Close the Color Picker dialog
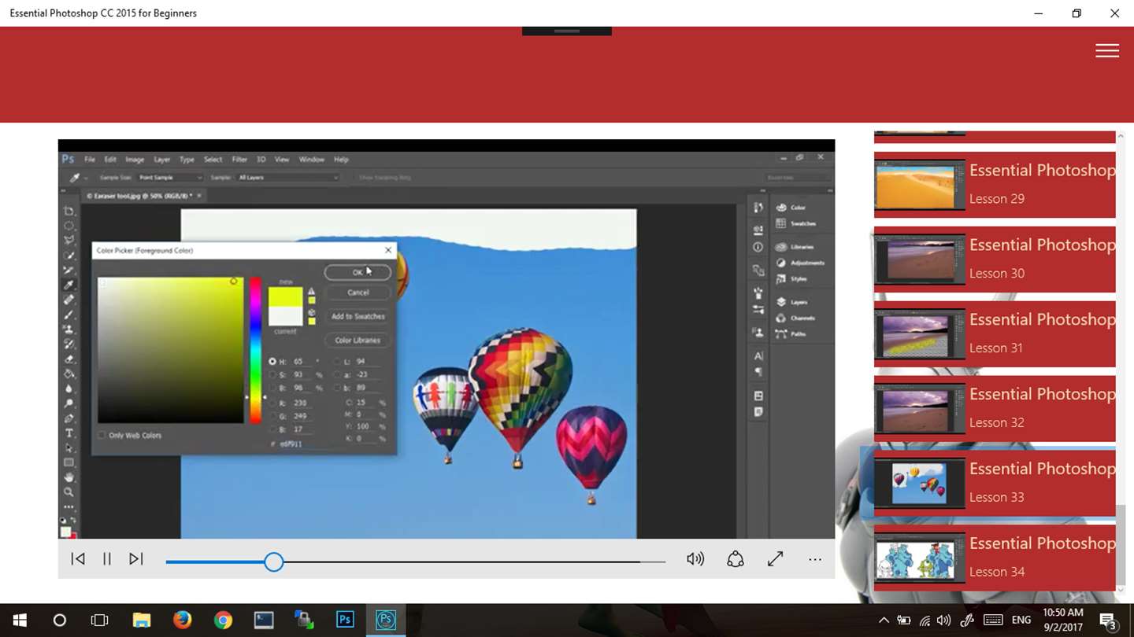Screen dimensions: 1134x637 coord(388,250)
